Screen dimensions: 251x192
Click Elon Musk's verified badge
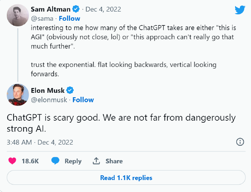pyautogui.click(x=70, y=90)
